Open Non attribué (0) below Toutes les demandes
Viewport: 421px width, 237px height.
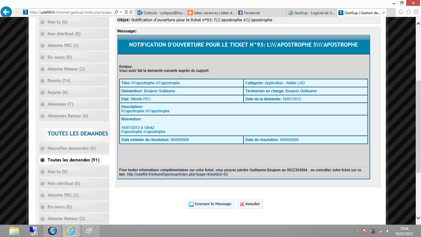tap(74, 184)
